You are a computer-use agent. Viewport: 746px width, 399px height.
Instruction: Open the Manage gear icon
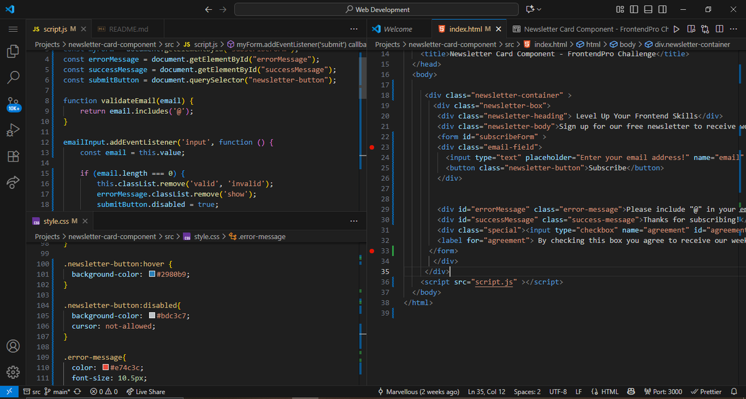(x=12, y=372)
